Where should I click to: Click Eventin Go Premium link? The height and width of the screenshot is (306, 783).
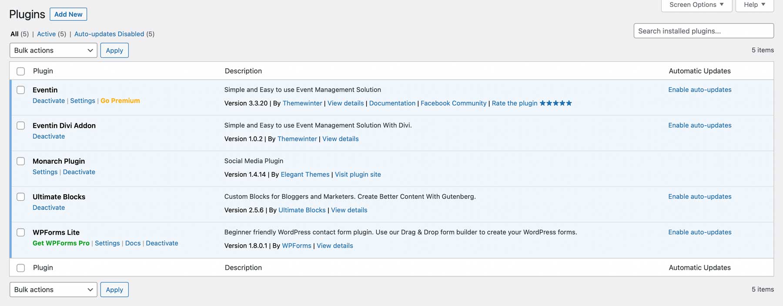coord(120,101)
